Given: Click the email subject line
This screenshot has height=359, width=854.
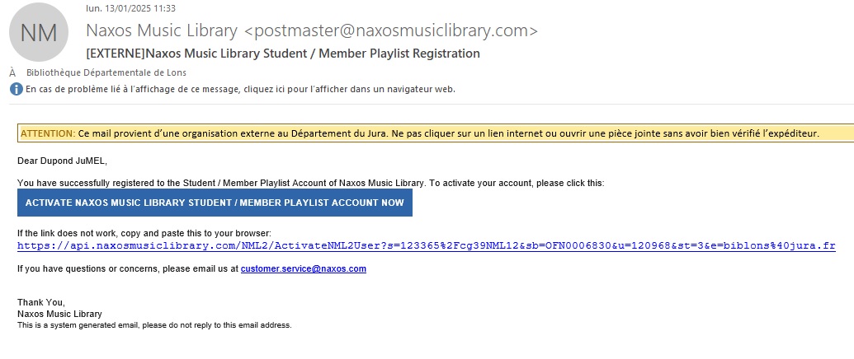Looking at the screenshot, I should 283,54.
